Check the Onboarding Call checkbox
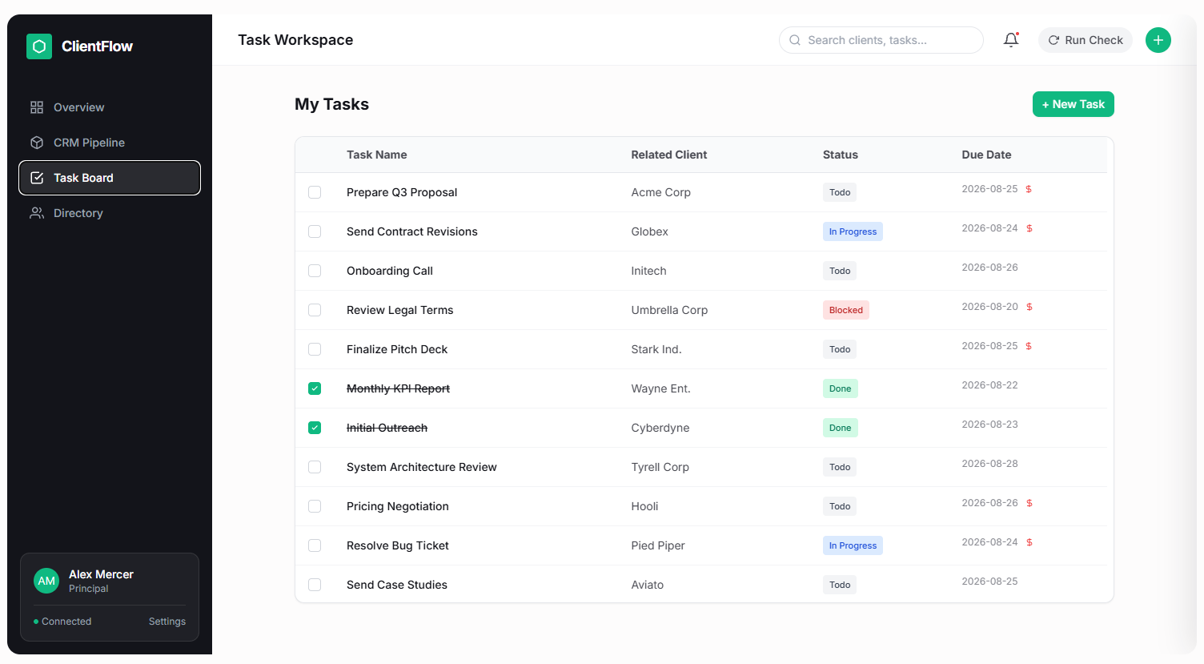The width and height of the screenshot is (1204, 664). click(x=315, y=271)
